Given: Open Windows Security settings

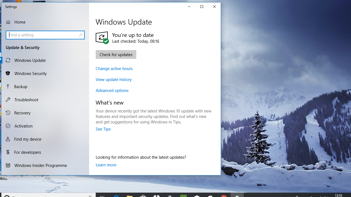Looking at the screenshot, I should pos(30,73).
